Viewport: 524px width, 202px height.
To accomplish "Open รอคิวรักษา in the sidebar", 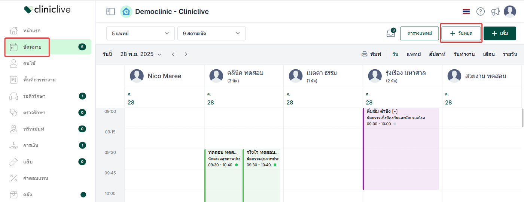I will 34,96.
